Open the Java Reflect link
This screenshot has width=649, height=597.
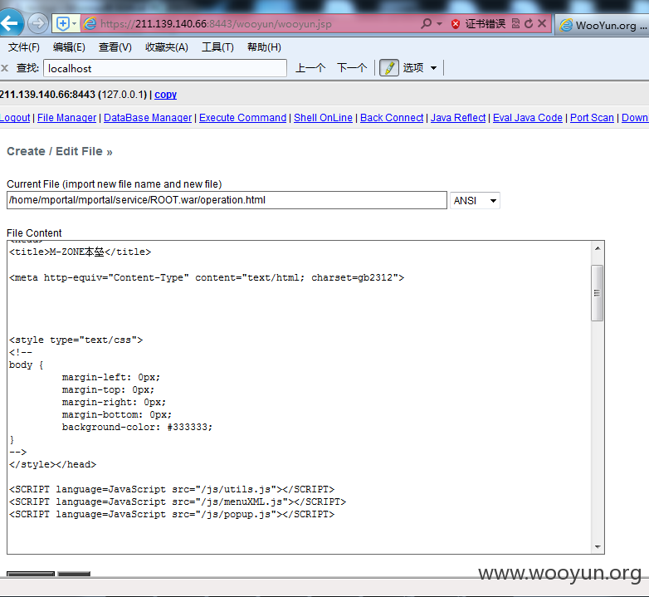point(458,118)
